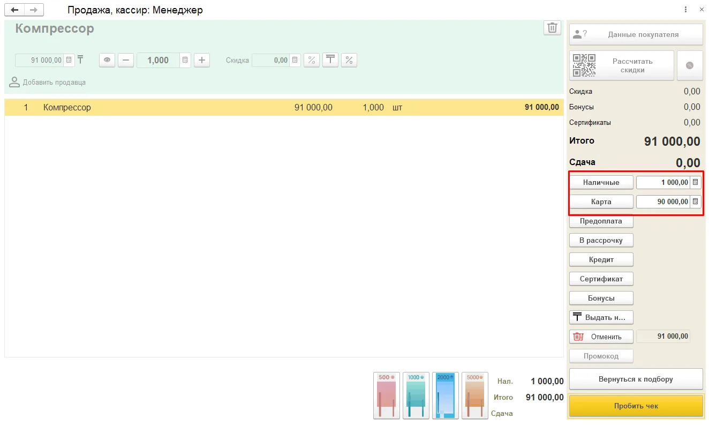Click the QR code Рассчитать скидки button
Image resolution: width=709 pixels, height=425 pixels.
tap(622, 65)
